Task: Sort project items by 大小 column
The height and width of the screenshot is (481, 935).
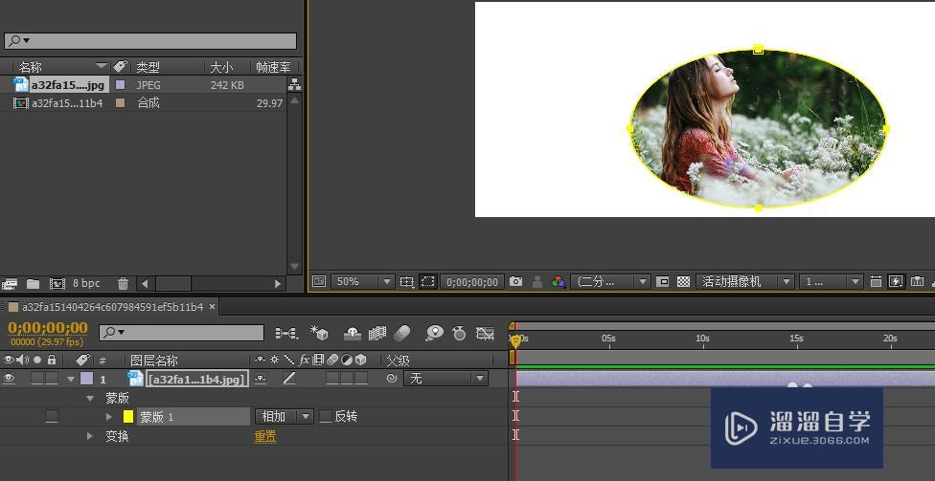Action: pyautogui.click(x=221, y=67)
